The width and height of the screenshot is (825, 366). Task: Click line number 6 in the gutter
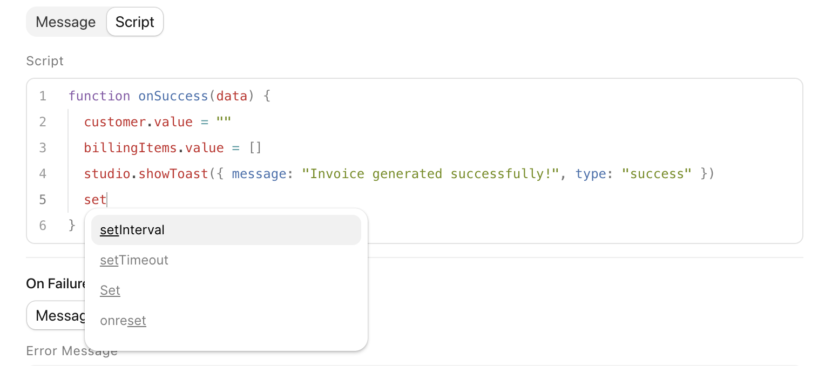[43, 225]
